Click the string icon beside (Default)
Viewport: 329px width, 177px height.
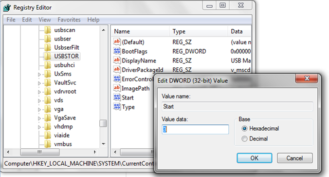coord(117,42)
